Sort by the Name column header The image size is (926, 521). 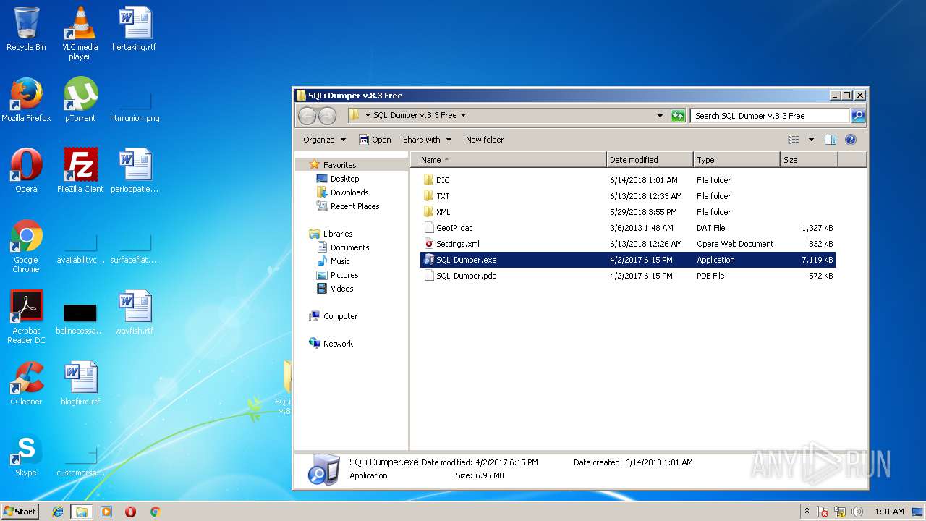(x=509, y=160)
